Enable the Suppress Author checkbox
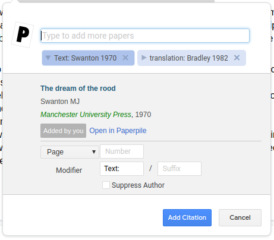The width and height of the screenshot is (274, 240). click(x=106, y=185)
